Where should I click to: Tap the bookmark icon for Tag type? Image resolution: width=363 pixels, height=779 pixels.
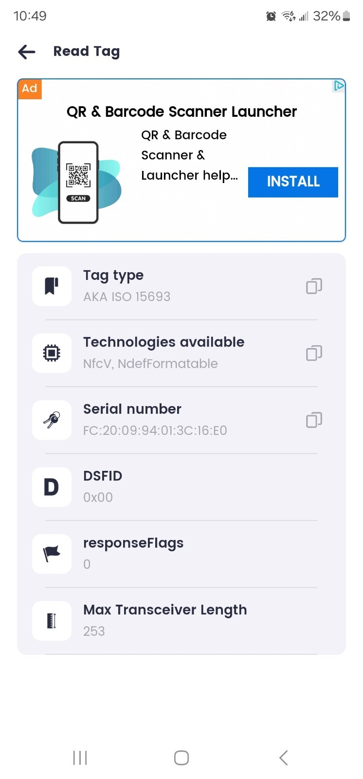(52, 286)
